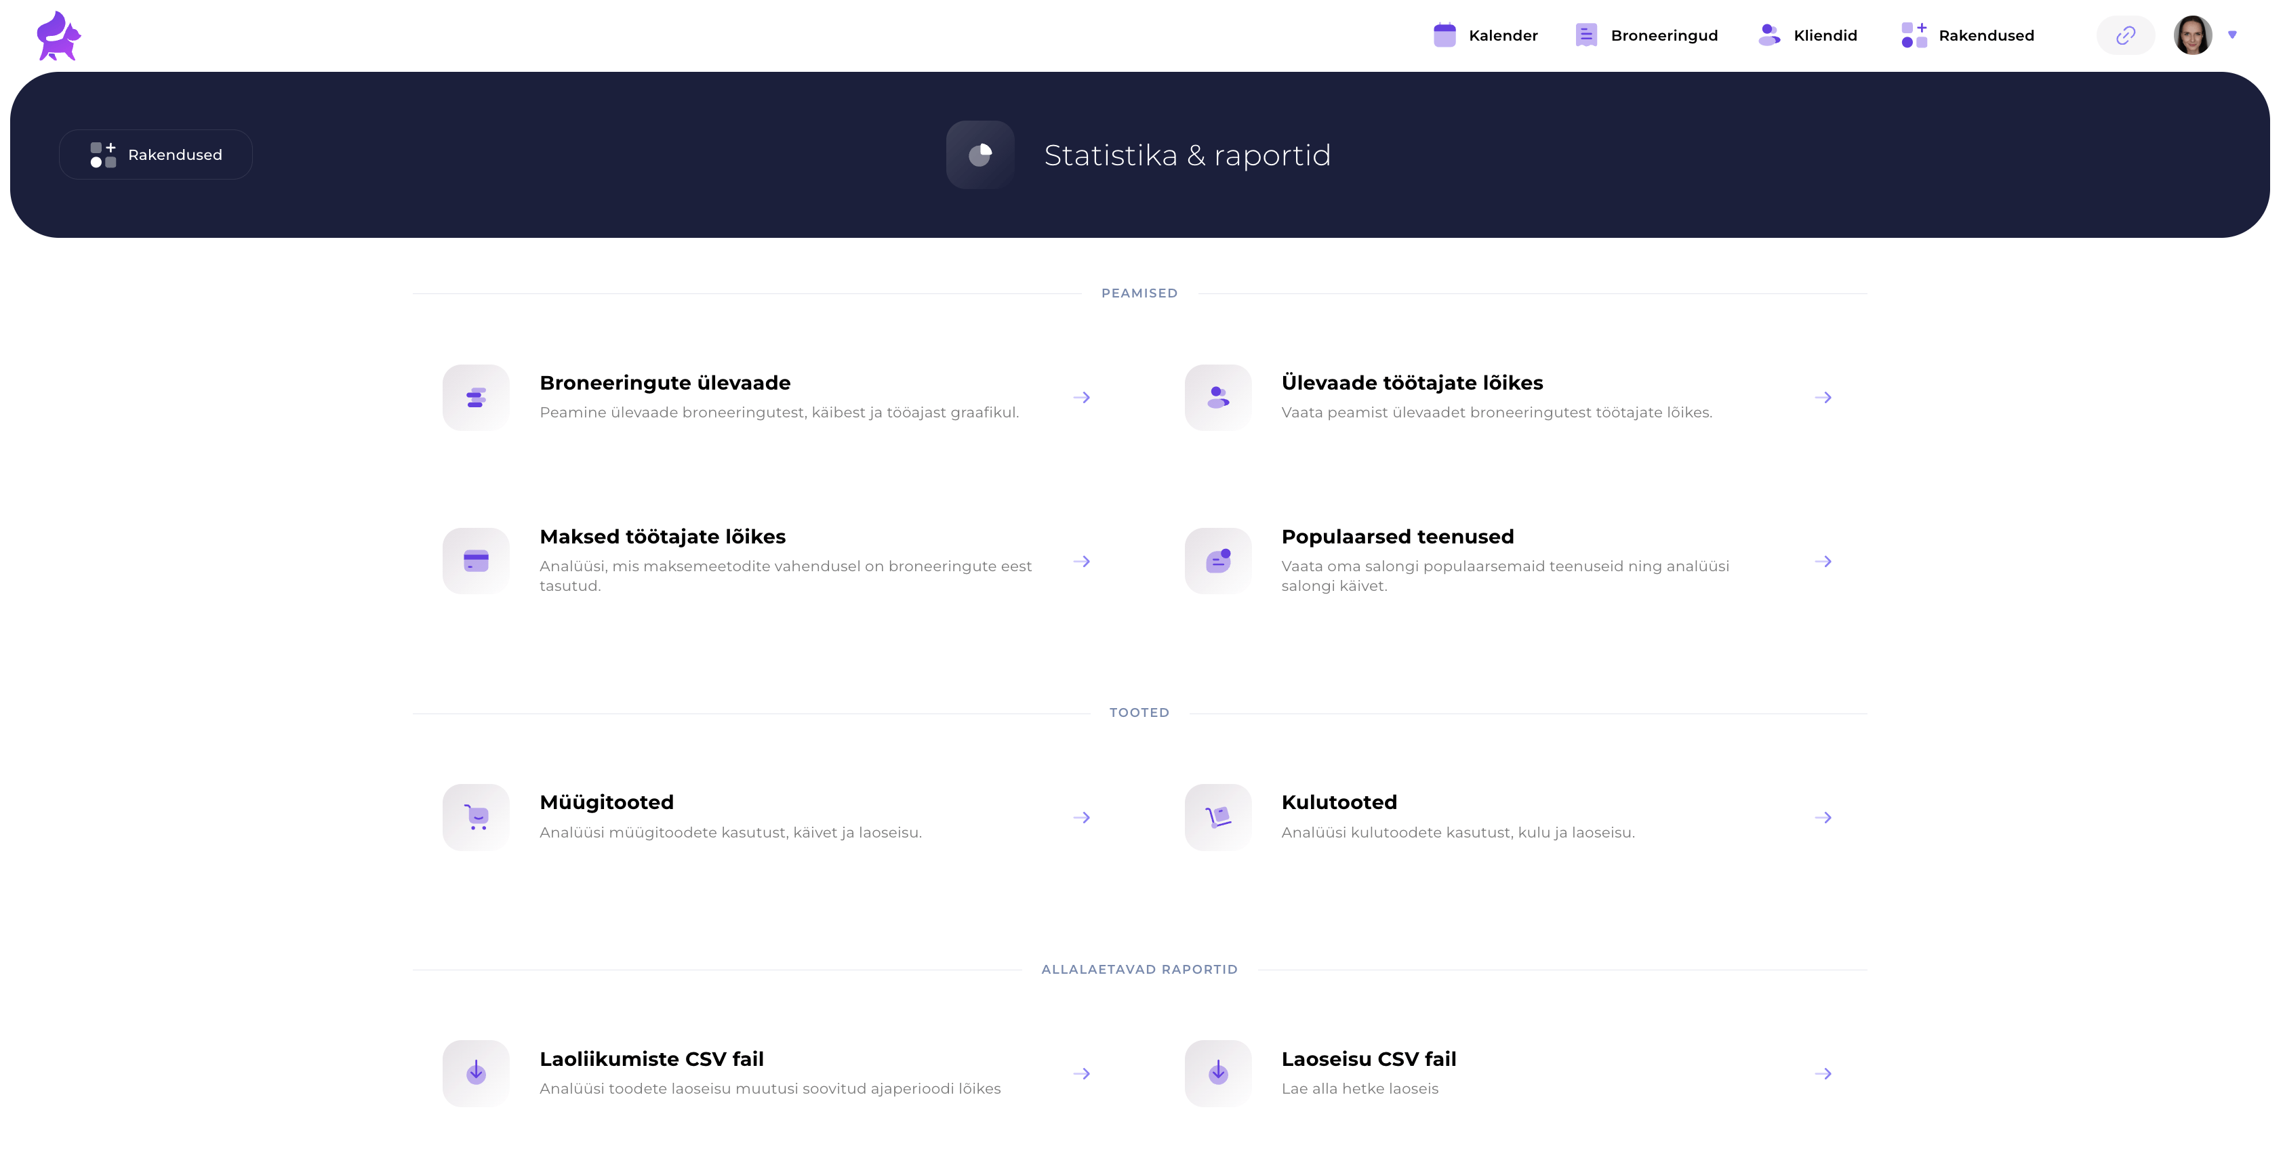
Task: Open the Laoseisu CSV fail link
Action: 1369,1058
